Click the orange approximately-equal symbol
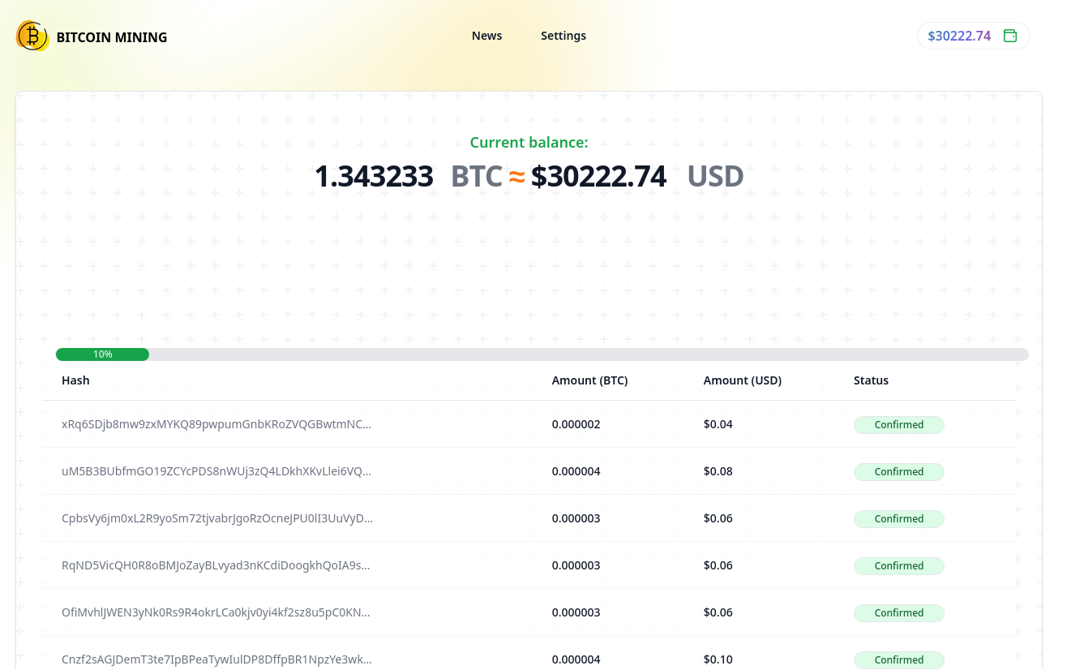Image resolution: width=1067 pixels, height=670 pixels. click(516, 176)
